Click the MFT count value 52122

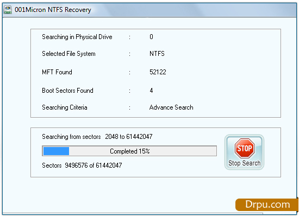point(158,72)
